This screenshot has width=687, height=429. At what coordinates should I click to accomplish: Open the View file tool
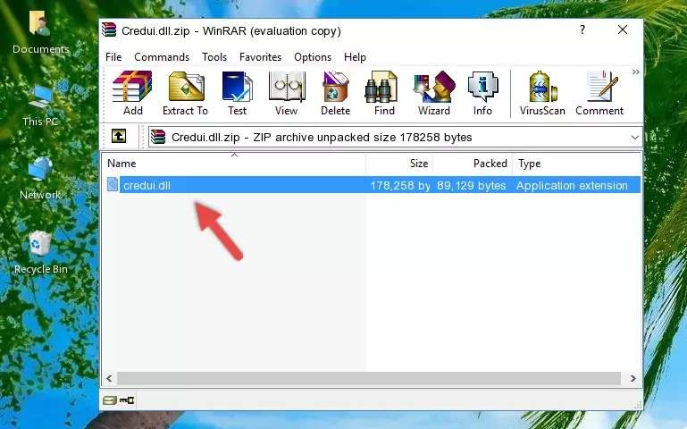coord(286,93)
